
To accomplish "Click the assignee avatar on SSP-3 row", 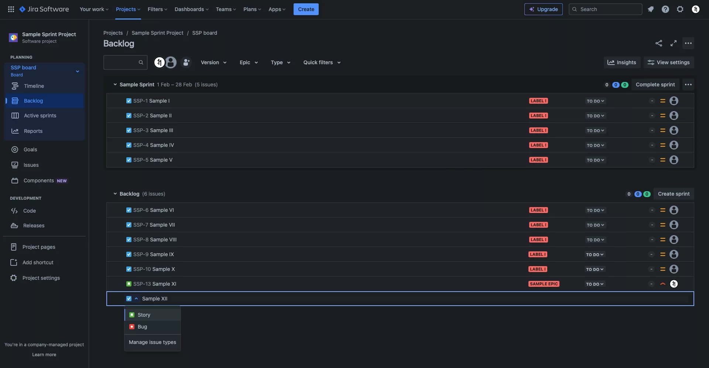I will pyautogui.click(x=674, y=130).
